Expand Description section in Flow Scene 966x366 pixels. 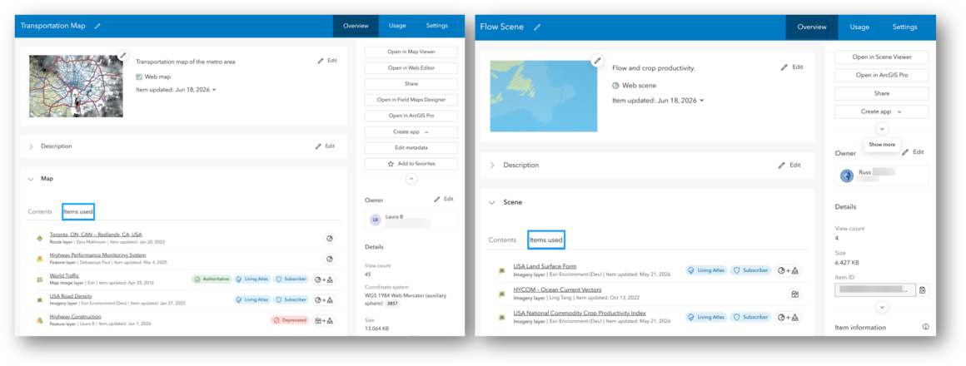click(x=491, y=166)
